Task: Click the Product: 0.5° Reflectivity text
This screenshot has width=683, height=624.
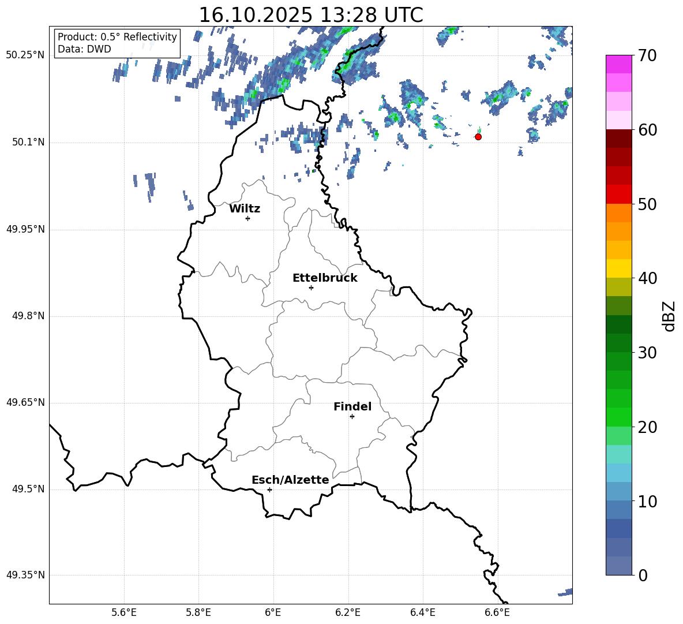Action: (x=117, y=37)
